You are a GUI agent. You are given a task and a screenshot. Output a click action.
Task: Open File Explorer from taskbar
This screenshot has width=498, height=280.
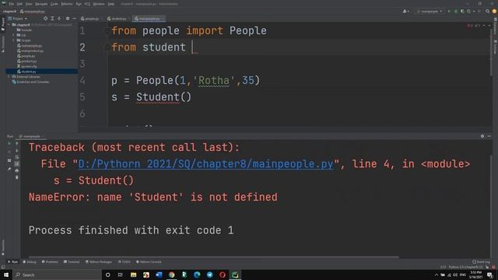tap(133, 275)
